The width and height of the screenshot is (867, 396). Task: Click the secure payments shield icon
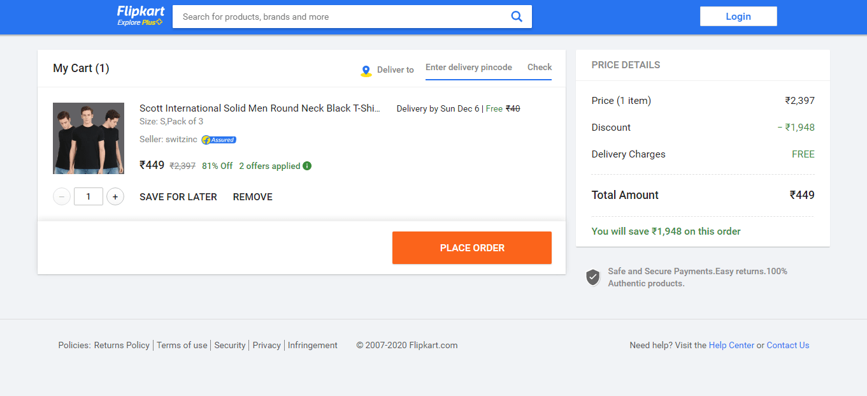click(593, 277)
